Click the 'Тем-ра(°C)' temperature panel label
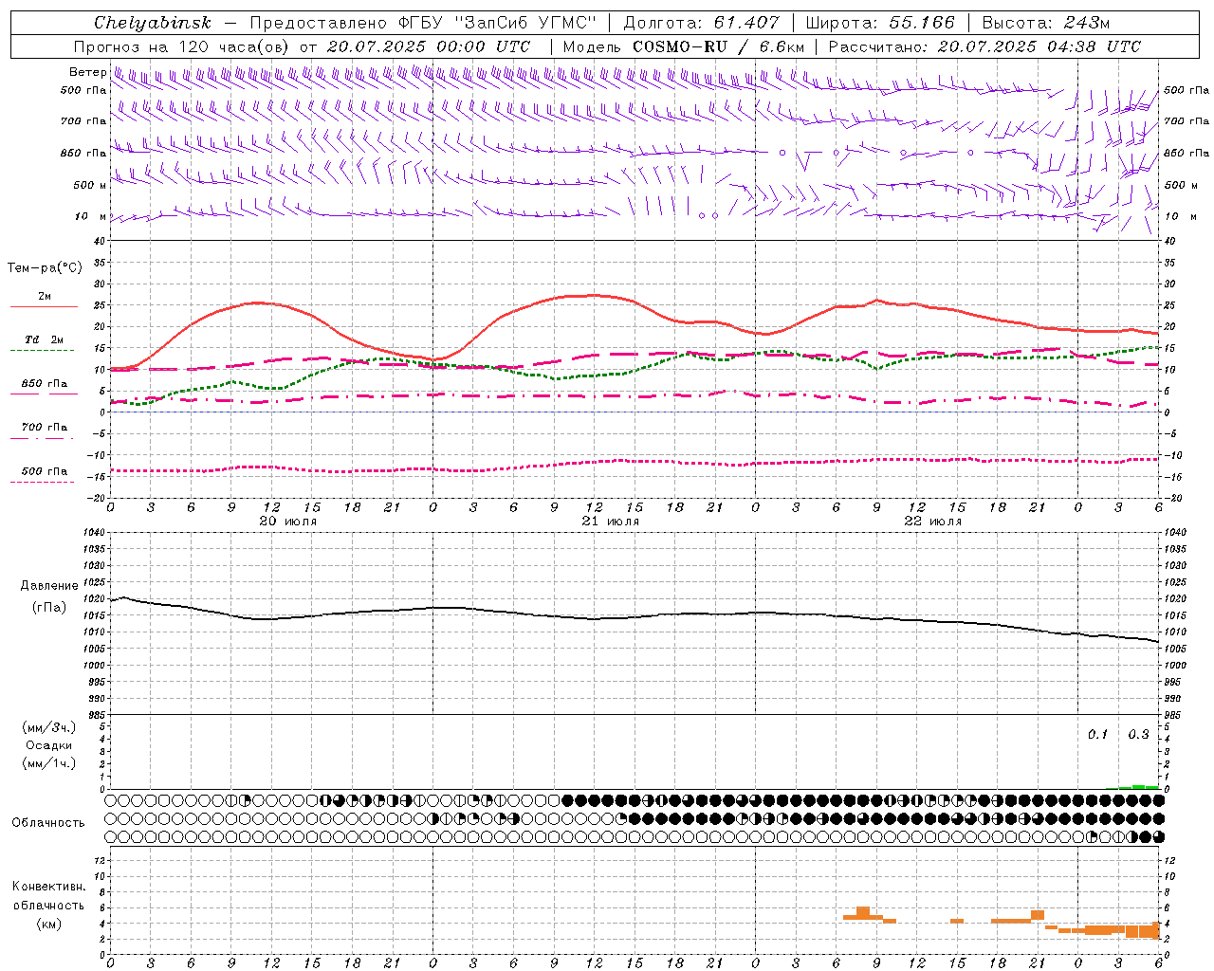Viewport: 1214px width, 971px height. pos(45,268)
